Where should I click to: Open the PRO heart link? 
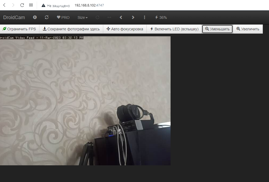click(63, 17)
